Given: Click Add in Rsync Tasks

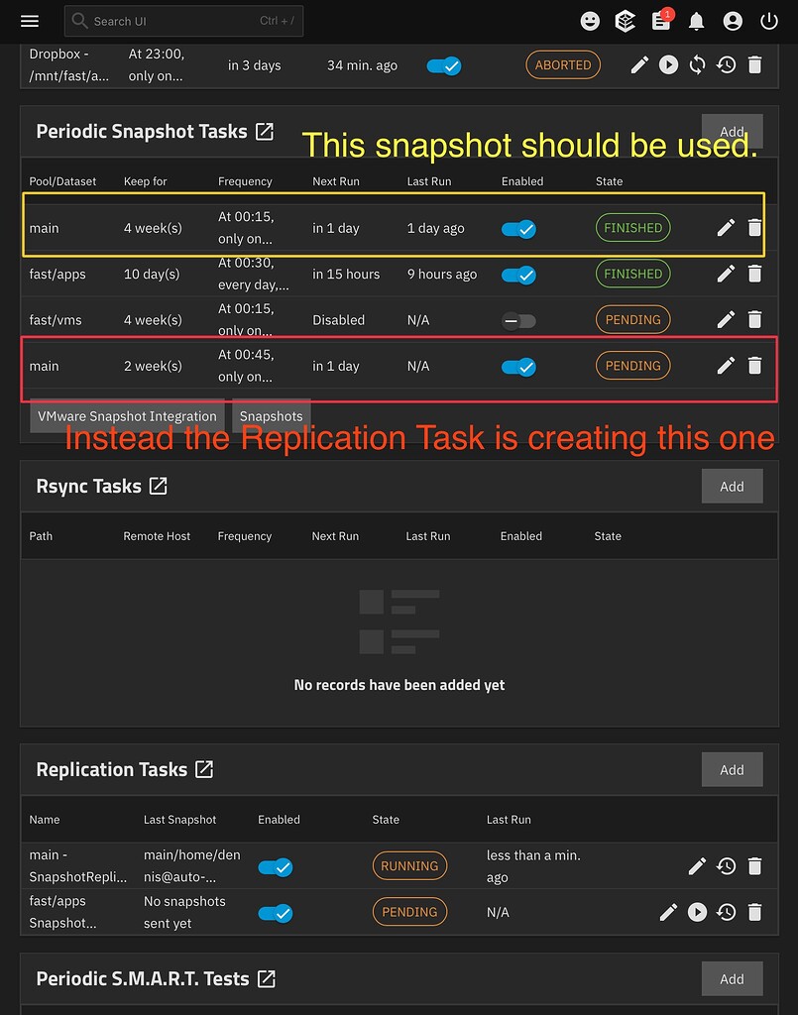Looking at the screenshot, I should coord(732,486).
